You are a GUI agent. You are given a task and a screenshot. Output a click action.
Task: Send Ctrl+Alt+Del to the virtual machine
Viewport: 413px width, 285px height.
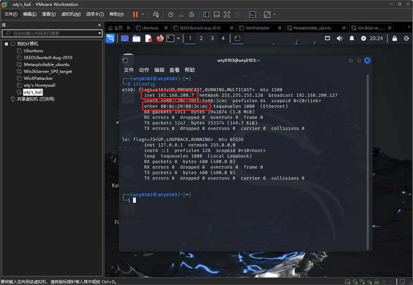click(x=156, y=15)
